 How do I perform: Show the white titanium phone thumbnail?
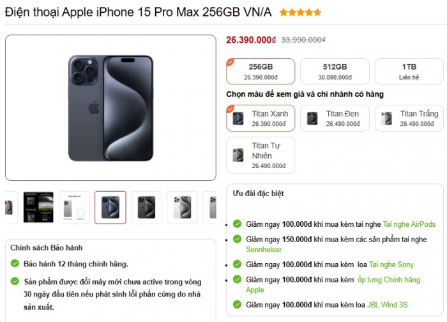(x=182, y=208)
